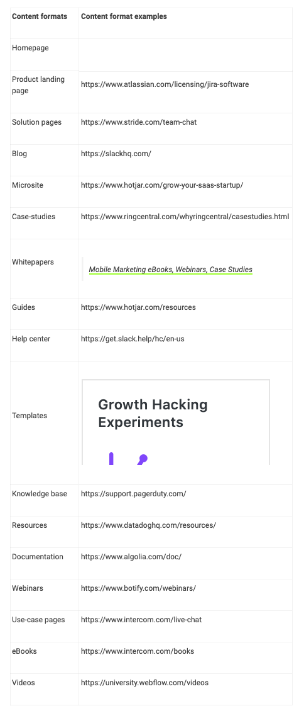Visit the get.slack.help help center link
Screen dimensions: 304x718
(133, 339)
